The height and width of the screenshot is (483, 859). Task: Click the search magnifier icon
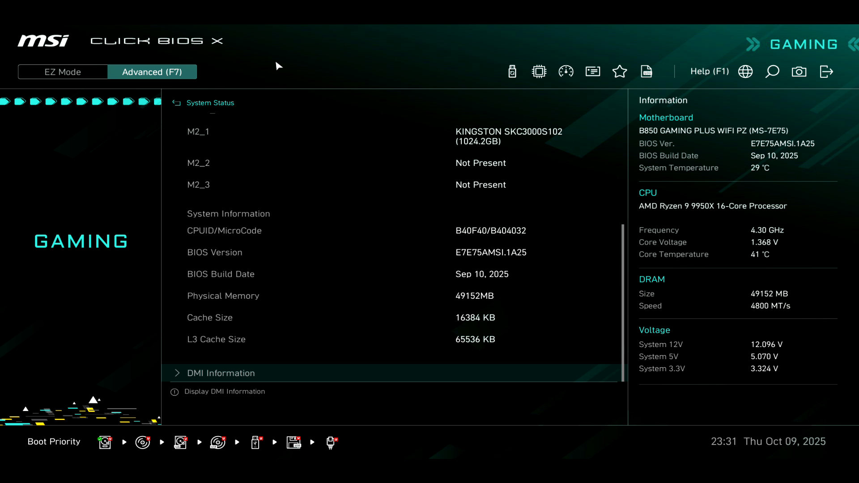click(x=772, y=72)
